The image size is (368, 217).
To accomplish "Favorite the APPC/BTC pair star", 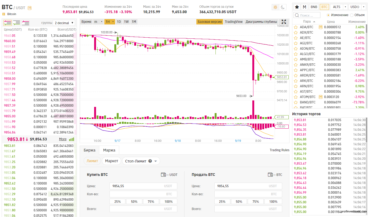I will pyautogui.click(x=296, y=70).
